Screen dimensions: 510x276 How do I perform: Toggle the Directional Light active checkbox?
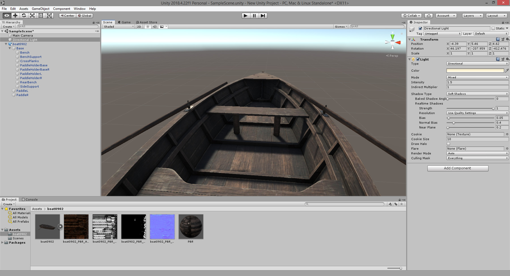[420, 28]
